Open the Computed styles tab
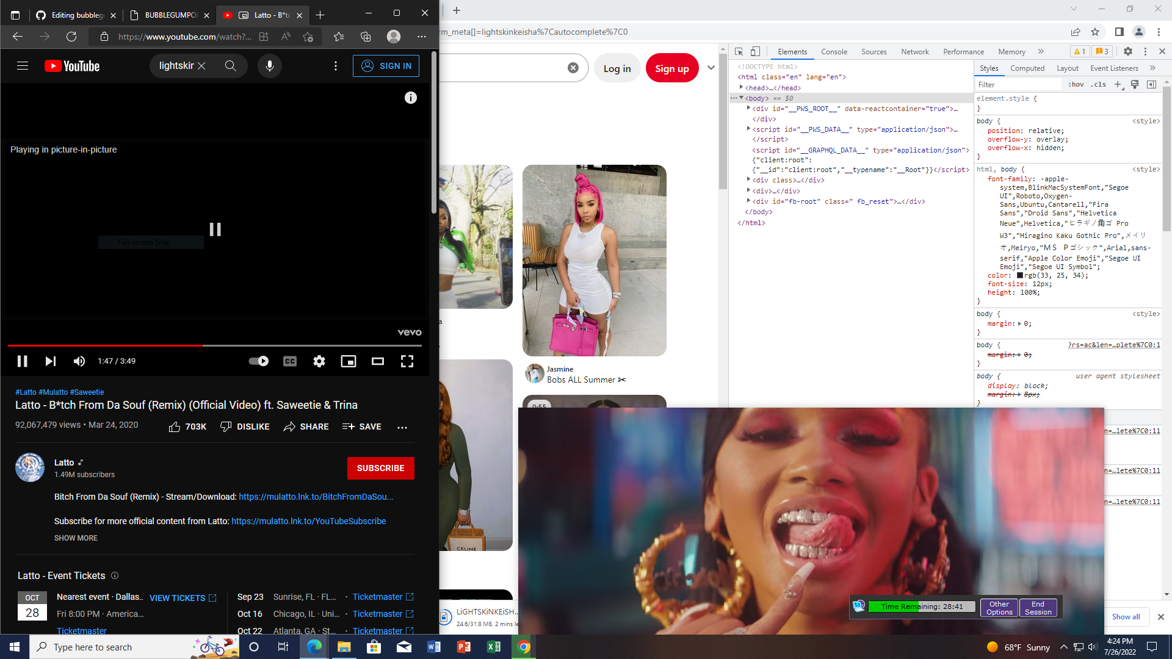Image resolution: width=1172 pixels, height=659 pixels. click(x=1027, y=68)
